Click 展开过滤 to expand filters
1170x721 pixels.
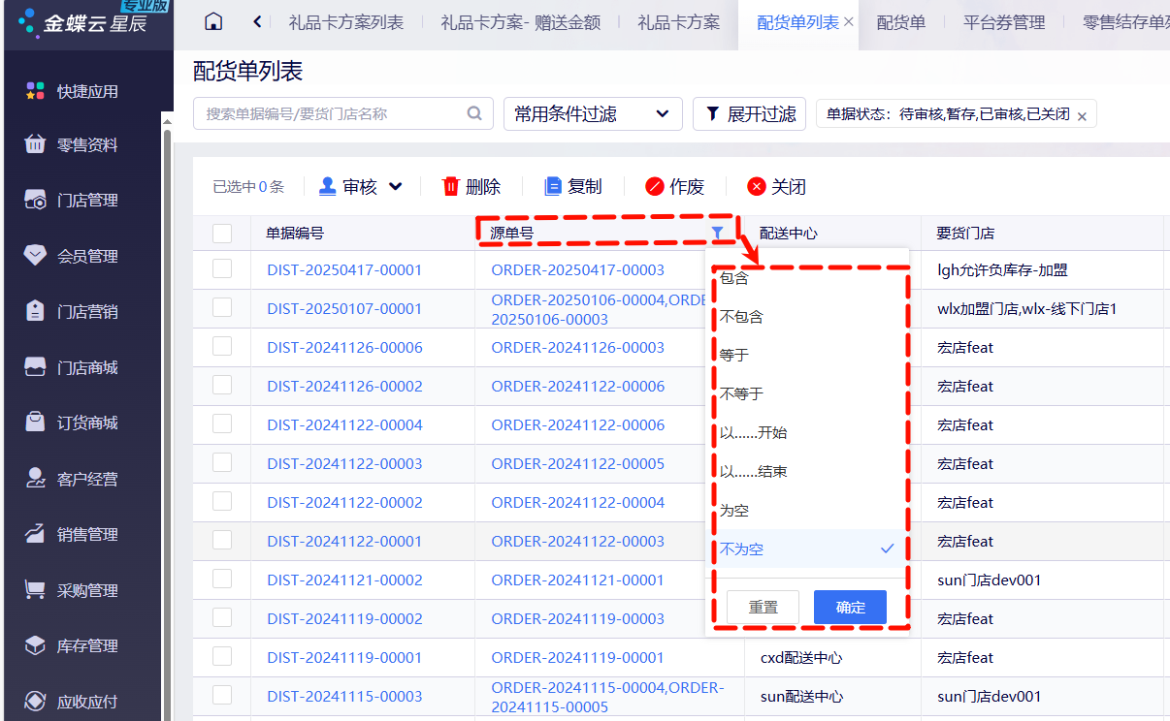coord(749,113)
